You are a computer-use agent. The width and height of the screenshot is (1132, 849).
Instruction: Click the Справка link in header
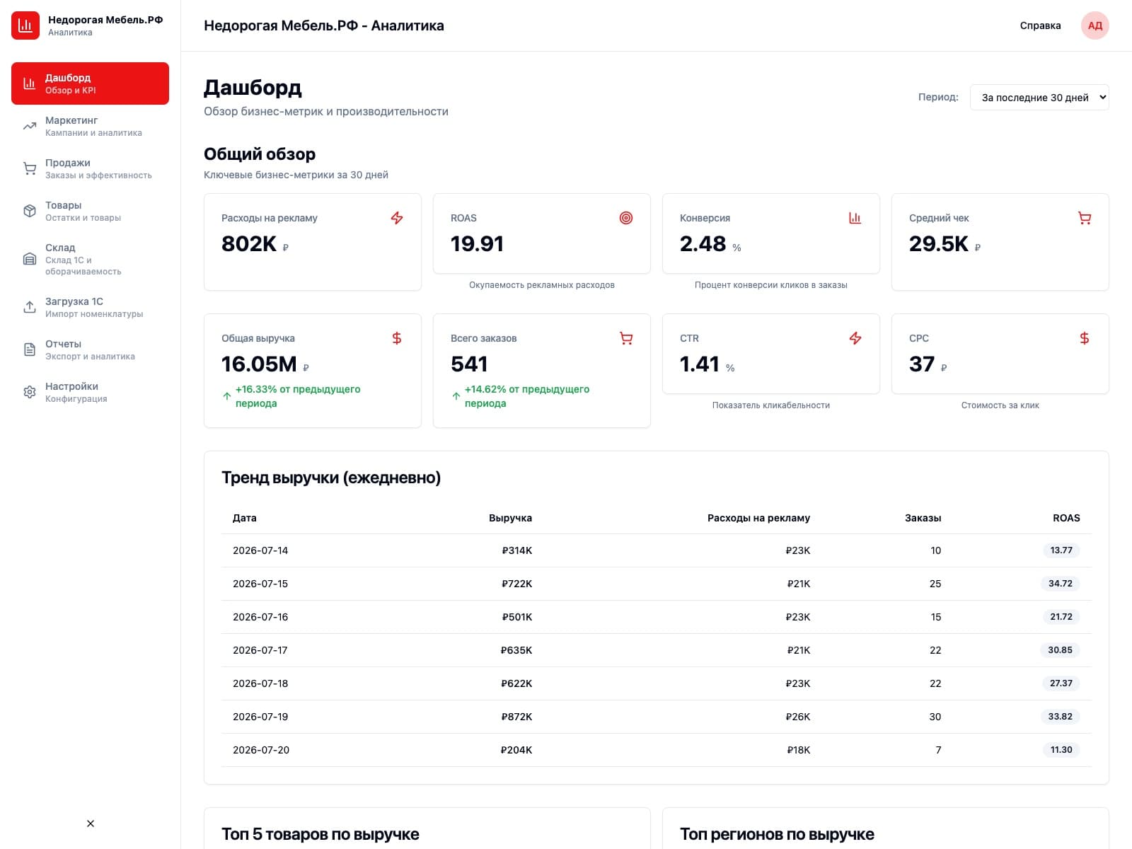[x=1040, y=25]
